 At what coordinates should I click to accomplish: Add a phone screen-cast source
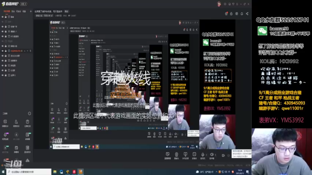pos(185,156)
